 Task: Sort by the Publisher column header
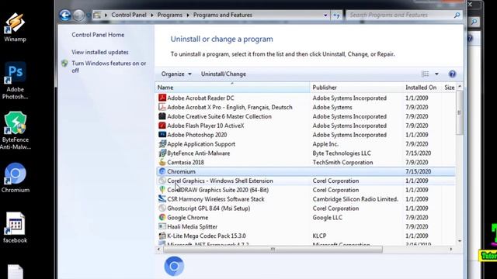tap(356, 88)
